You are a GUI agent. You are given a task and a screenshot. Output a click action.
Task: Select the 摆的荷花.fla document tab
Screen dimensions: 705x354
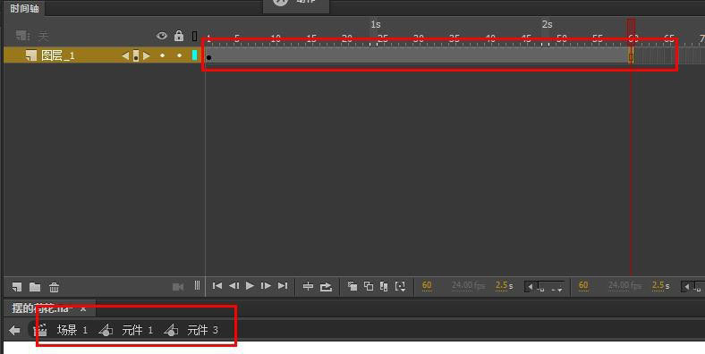coord(41,308)
